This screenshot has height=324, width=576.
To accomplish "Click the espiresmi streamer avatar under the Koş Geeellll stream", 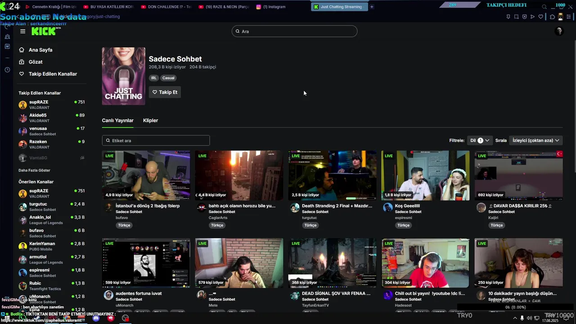I will 388,207.
